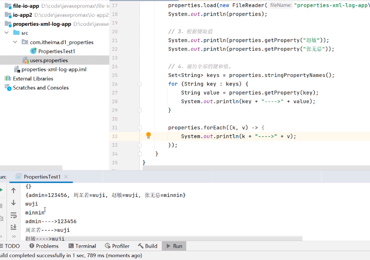Click console output line minmin
Viewport: 370px width, 260px height.
click(35, 213)
